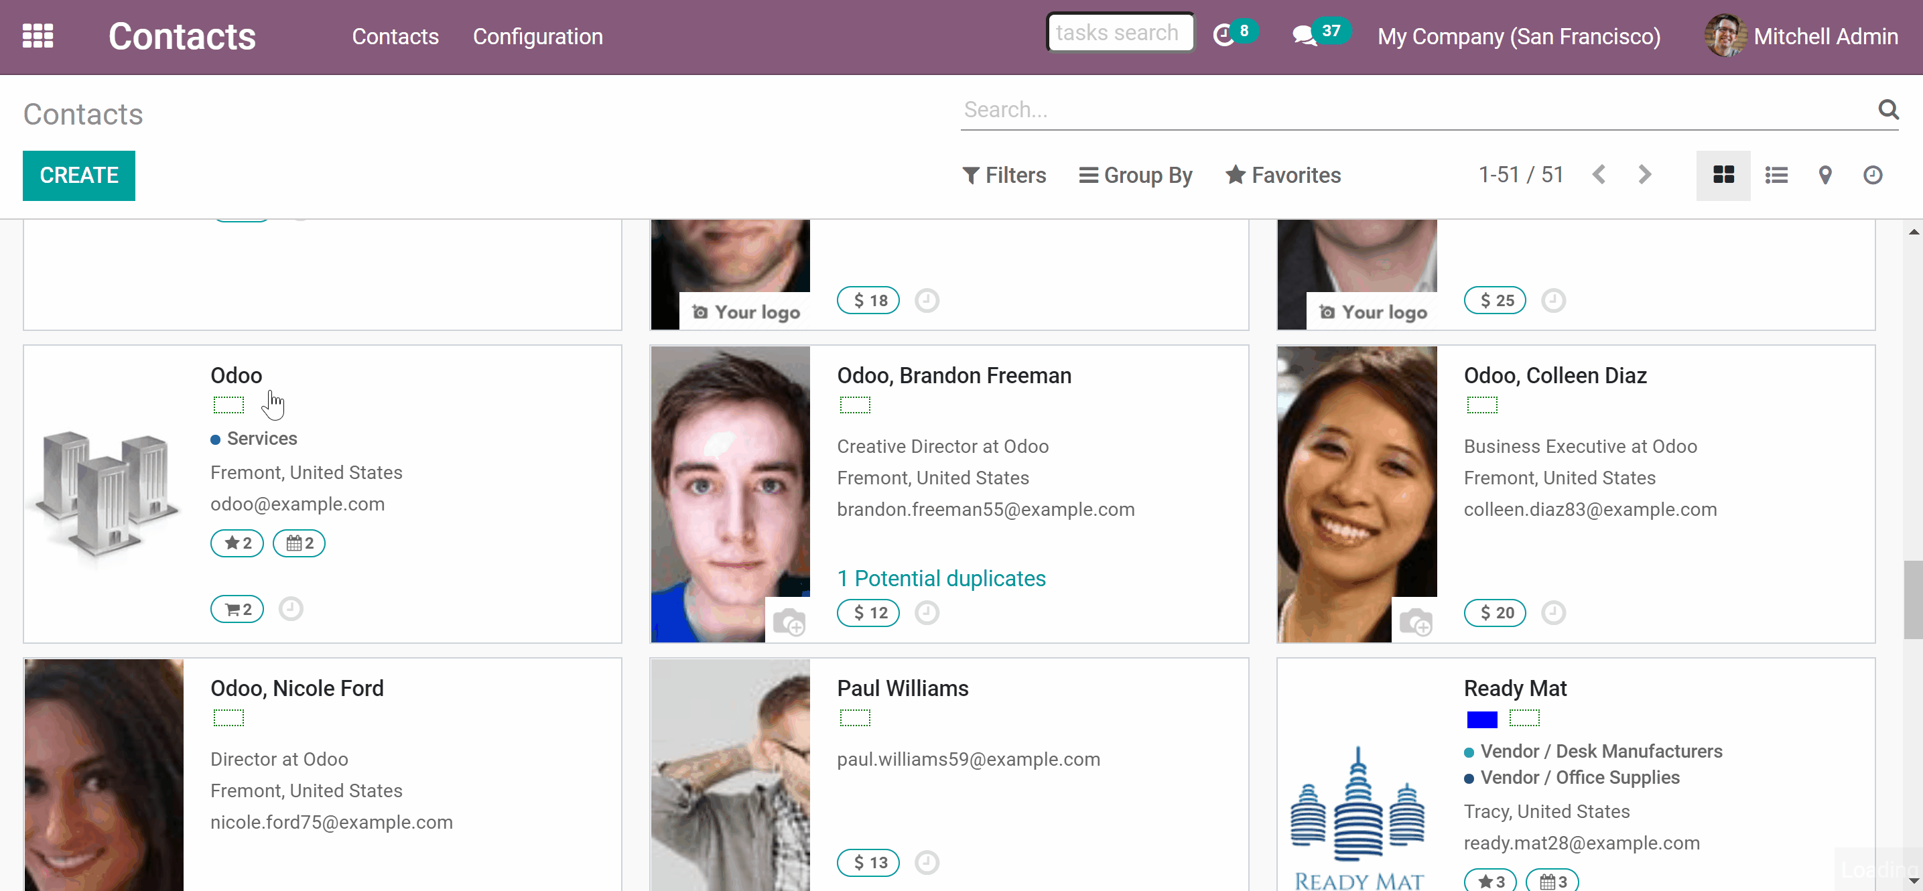Go to previous page of contacts

tap(1598, 175)
